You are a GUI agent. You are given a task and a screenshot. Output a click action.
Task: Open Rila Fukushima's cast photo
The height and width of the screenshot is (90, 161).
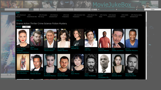(23, 62)
